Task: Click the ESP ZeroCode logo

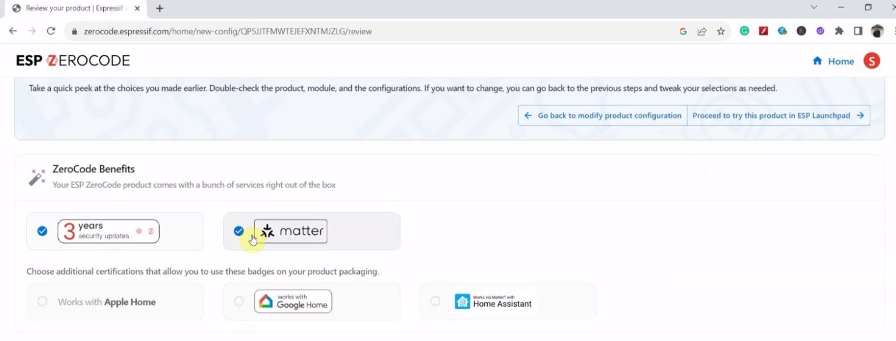Action: click(x=72, y=60)
